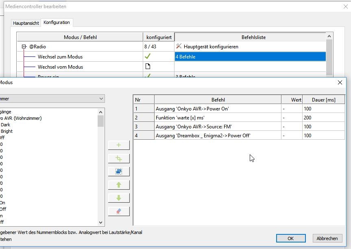Collapse the @Radio tree node
The height and width of the screenshot is (249, 351).
24,47
